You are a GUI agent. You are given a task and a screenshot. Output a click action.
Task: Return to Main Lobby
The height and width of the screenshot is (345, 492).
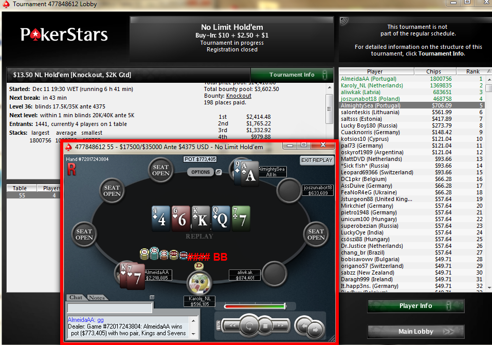pyautogui.click(x=415, y=332)
